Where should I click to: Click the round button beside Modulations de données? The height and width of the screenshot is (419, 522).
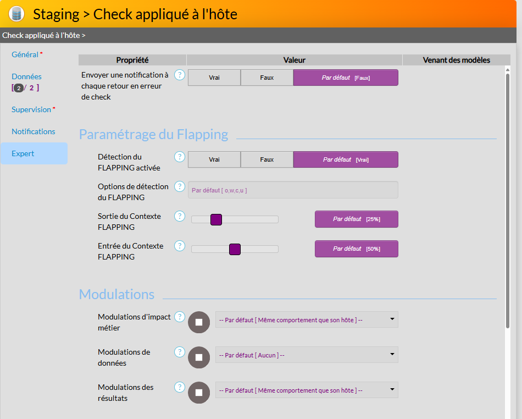199,357
